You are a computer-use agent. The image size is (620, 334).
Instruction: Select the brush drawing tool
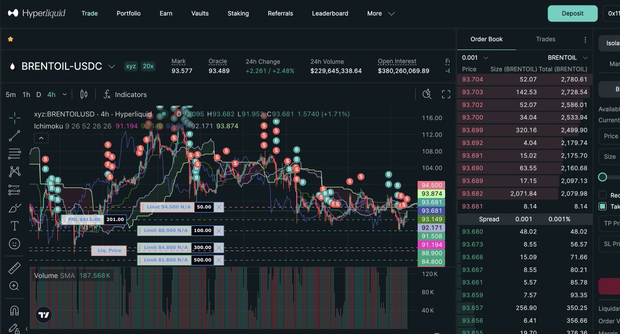(x=14, y=208)
